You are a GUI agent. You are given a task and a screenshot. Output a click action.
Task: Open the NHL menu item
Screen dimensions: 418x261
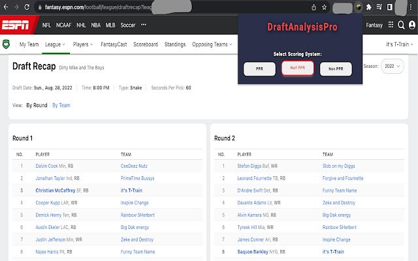tap(81, 25)
